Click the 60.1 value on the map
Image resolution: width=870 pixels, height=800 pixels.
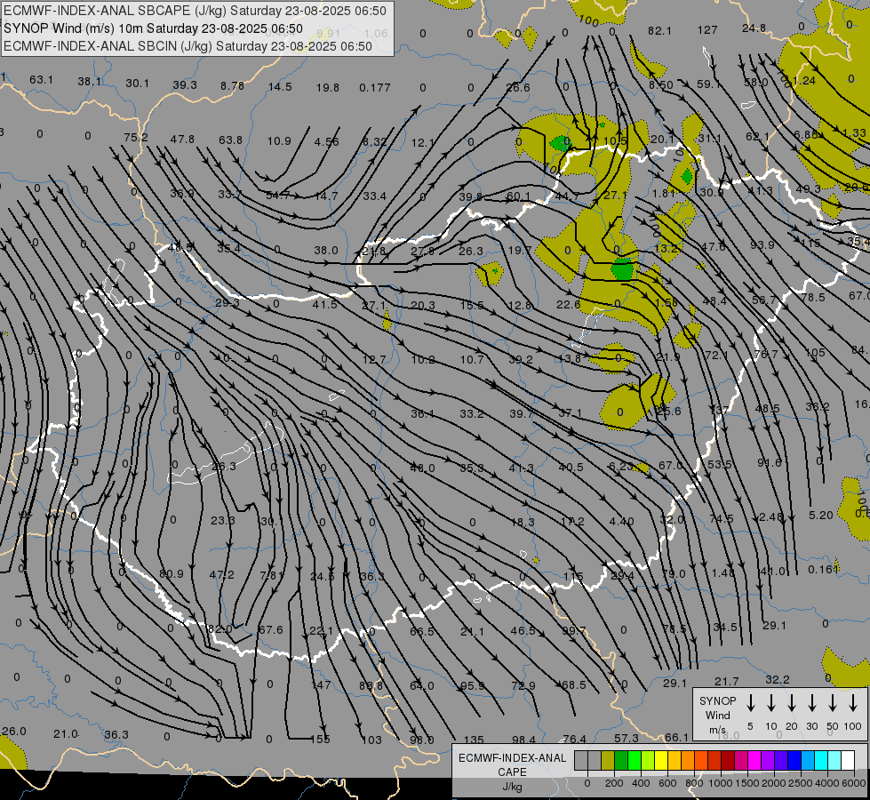pos(519,196)
